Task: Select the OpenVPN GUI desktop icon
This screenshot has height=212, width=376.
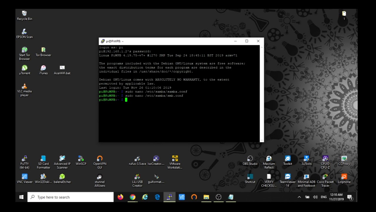Action: 100,162
